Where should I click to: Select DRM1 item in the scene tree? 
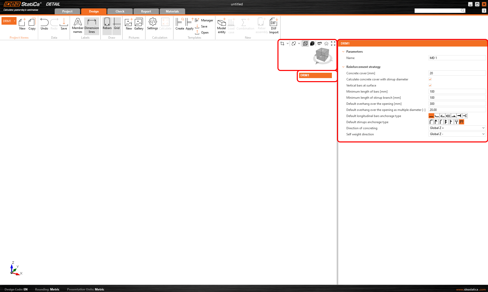pyautogui.click(x=315, y=75)
